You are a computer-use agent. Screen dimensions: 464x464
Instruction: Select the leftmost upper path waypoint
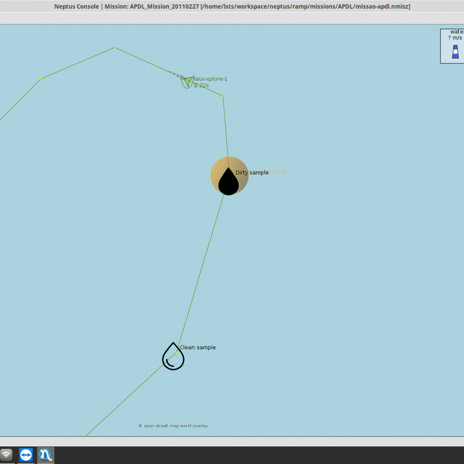click(41, 79)
